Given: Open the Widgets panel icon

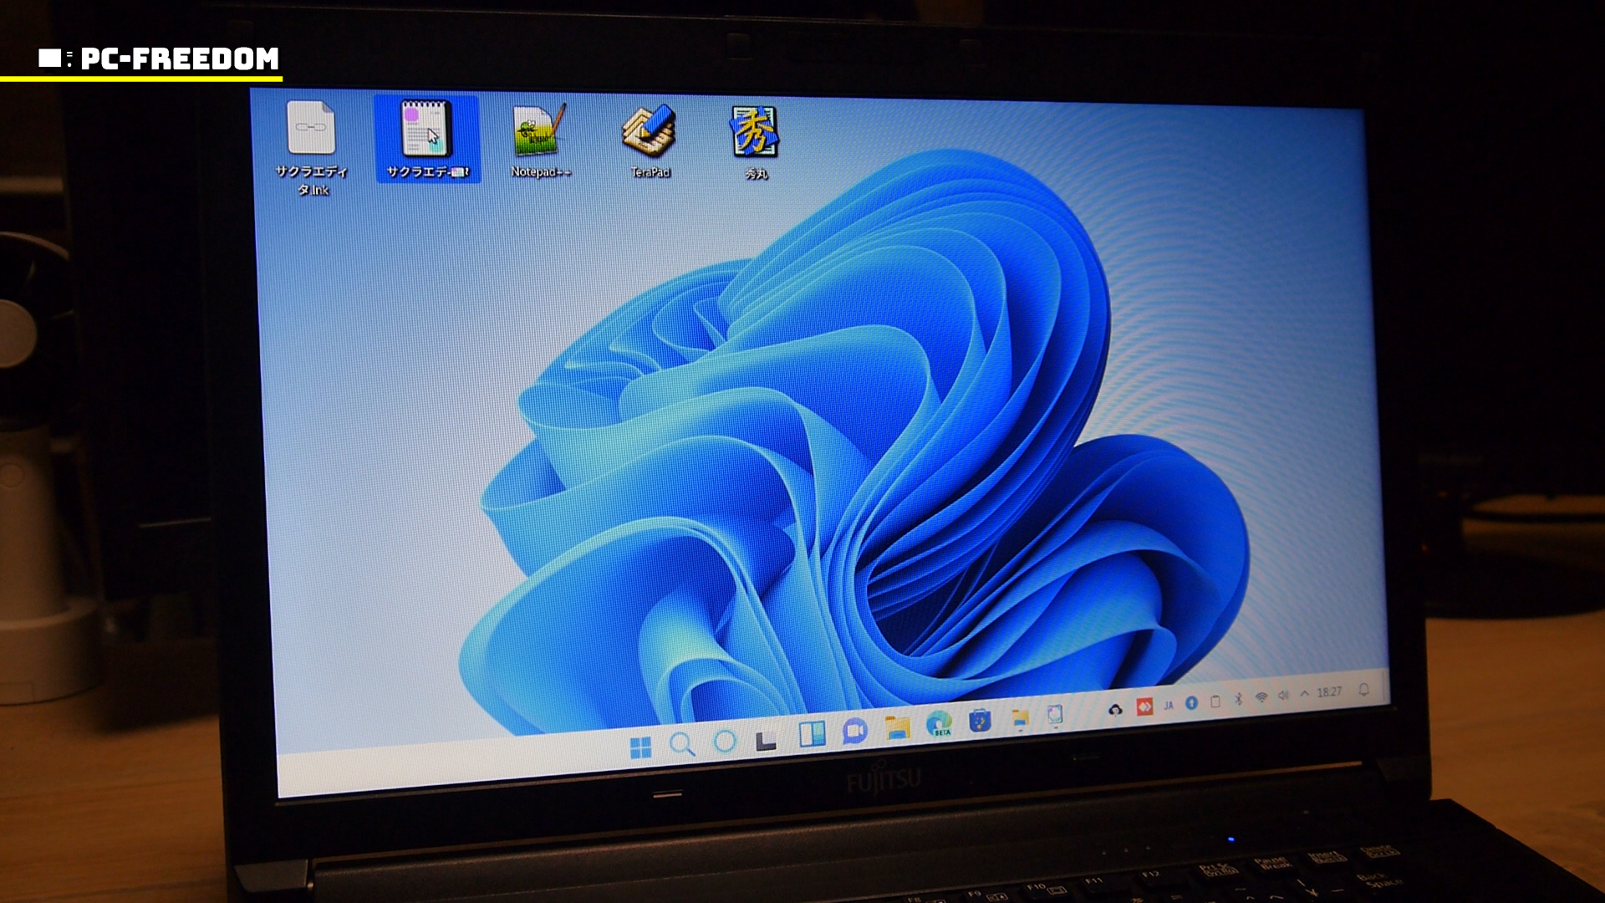Looking at the screenshot, I should (811, 735).
